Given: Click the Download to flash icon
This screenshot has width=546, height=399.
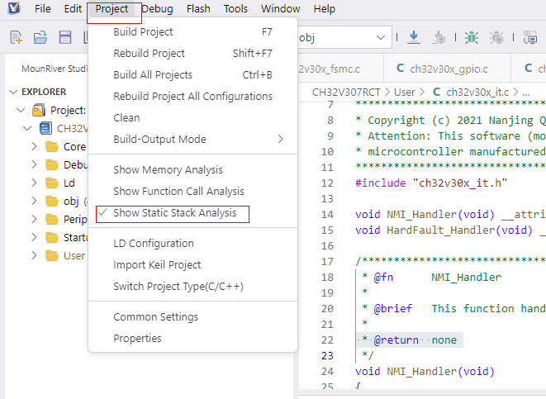Looking at the screenshot, I should click(414, 37).
